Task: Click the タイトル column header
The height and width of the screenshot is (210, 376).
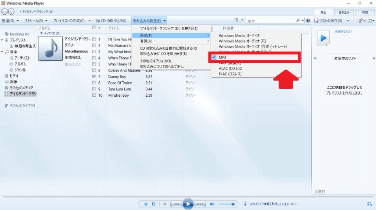Action: click(114, 28)
